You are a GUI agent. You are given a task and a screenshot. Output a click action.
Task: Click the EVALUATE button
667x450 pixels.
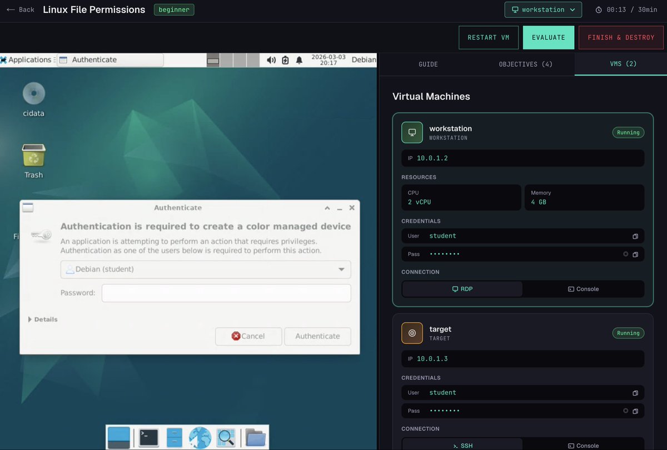549,37
